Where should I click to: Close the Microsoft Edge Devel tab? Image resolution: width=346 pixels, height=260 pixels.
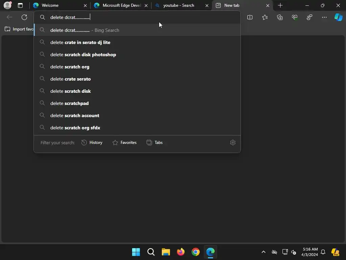click(146, 5)
